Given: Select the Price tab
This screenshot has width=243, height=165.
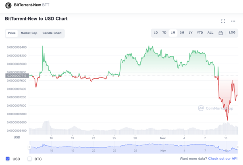Looking at the screenshot, I should pos(12,33).
